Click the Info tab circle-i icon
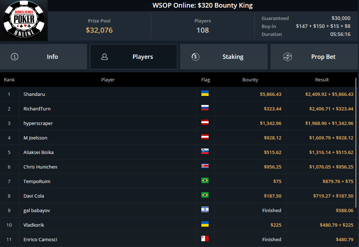Image resolution: width=359 pixels, height=247 pixels. tap(15, 57)
